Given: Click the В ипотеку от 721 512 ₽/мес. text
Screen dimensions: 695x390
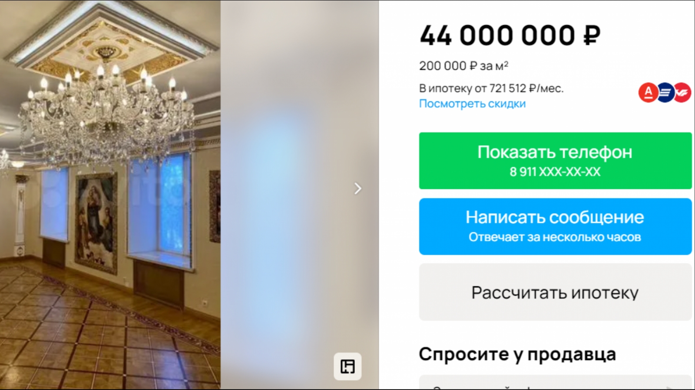Looking at the screenshot, I should point(491,88).
